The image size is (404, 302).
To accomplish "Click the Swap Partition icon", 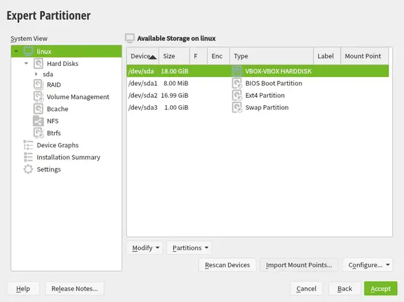I will (237, 107).
